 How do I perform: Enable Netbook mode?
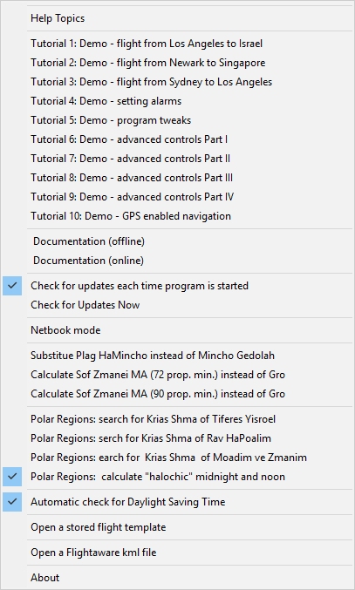177,330
